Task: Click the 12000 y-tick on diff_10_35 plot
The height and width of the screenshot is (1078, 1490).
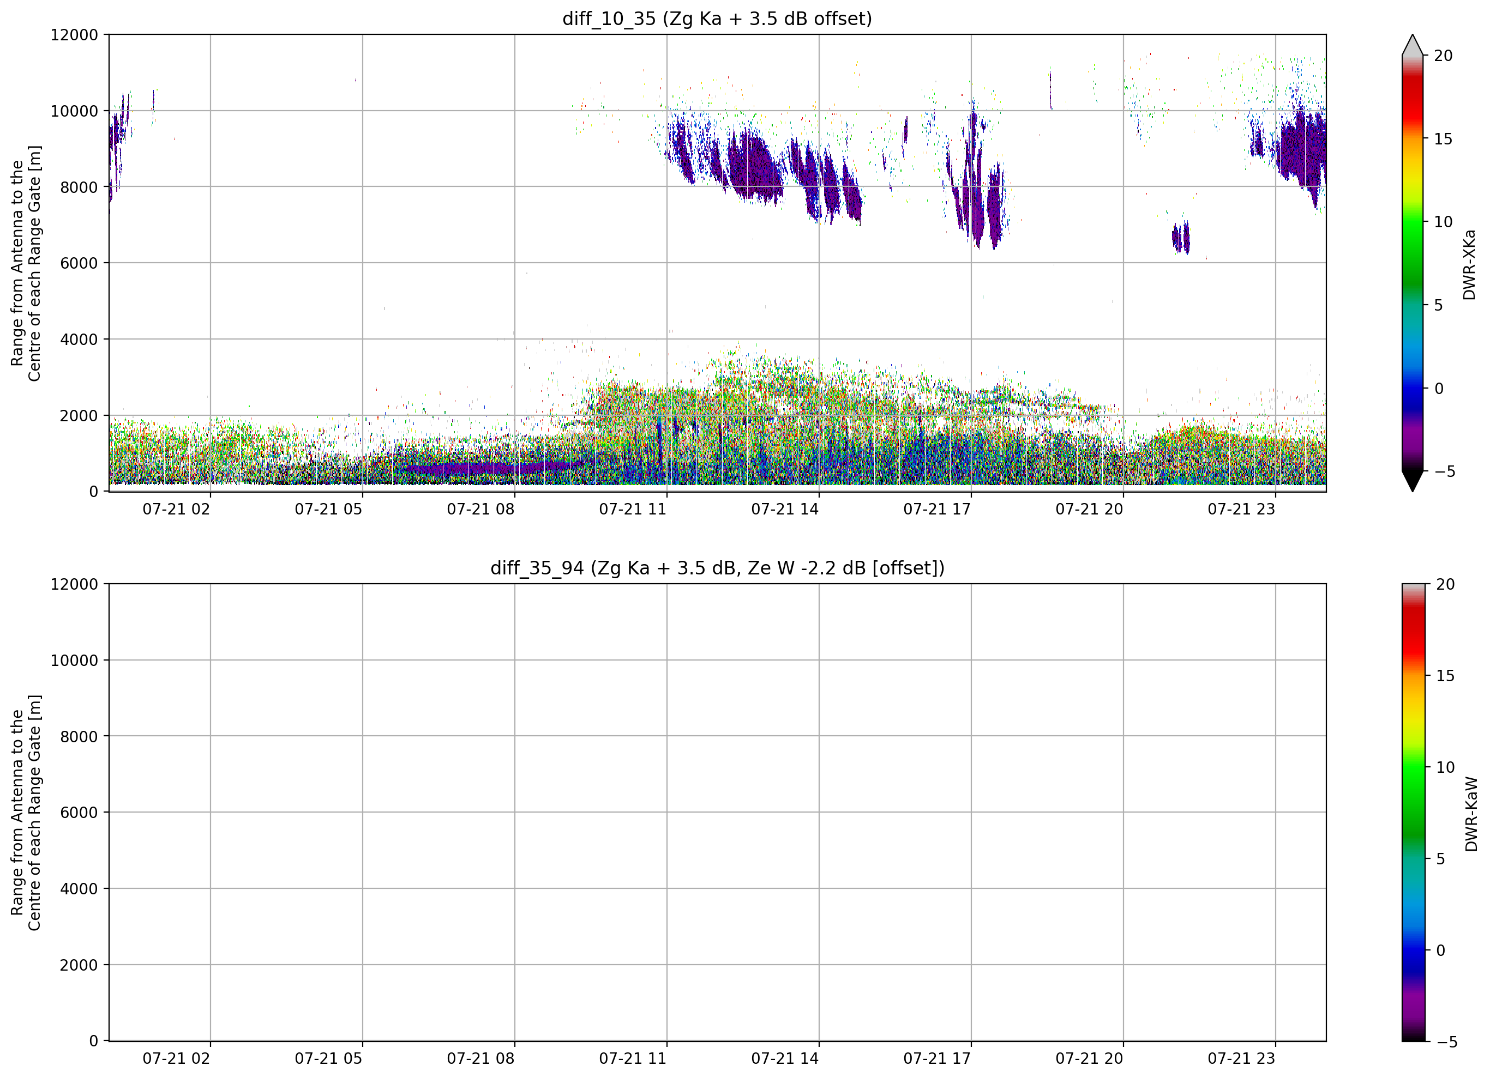Action: tap(74, 35)
